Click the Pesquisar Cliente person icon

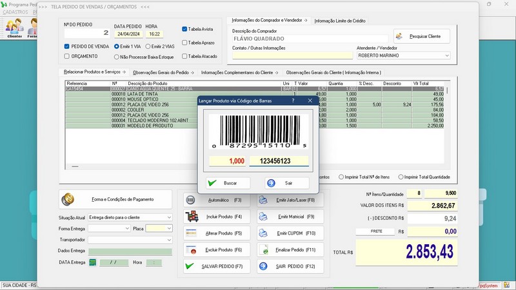pyautogui.click(x=399, y=36)
